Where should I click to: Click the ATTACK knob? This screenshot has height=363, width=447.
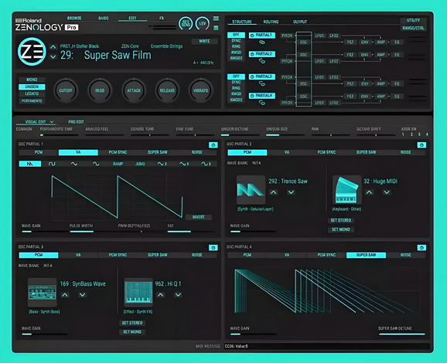134,90
